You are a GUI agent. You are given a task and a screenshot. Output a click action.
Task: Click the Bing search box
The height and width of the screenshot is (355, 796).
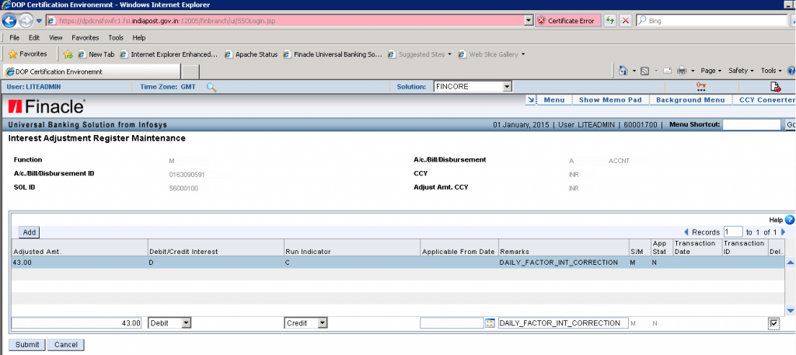pos(711,21)
